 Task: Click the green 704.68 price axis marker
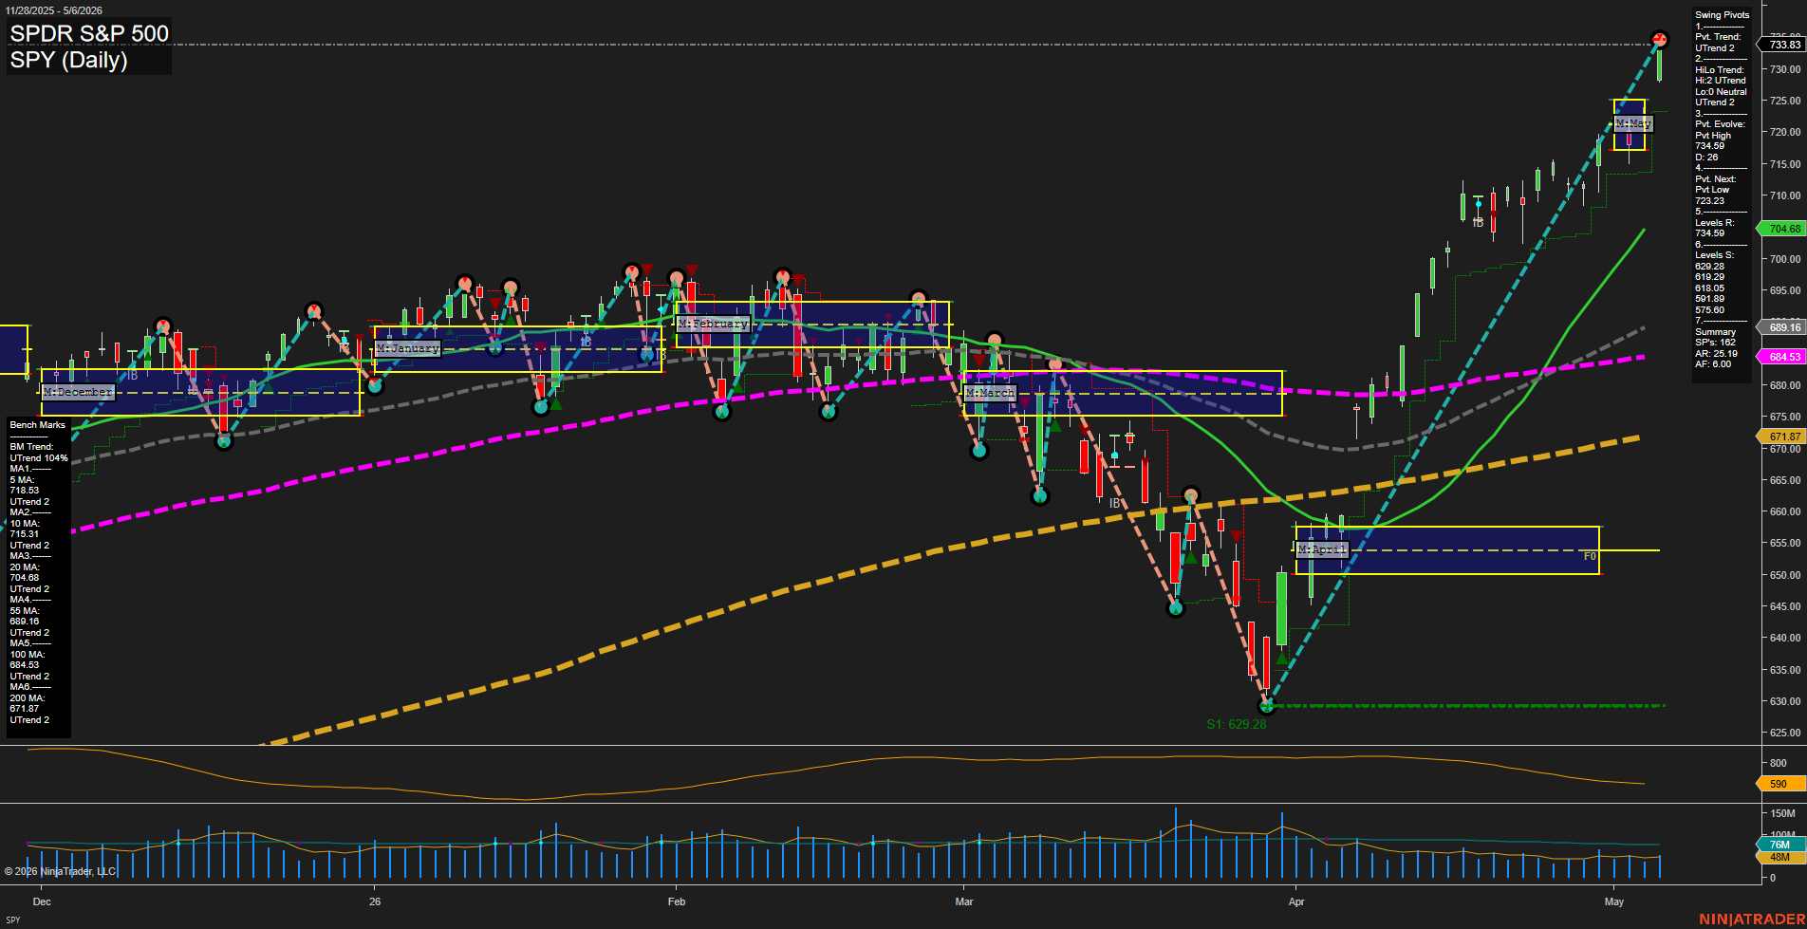(x=1781, y=229)
